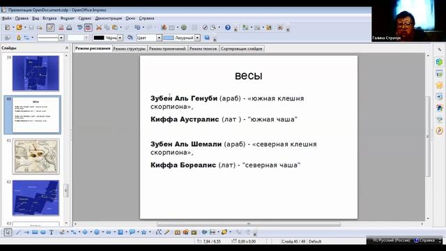Open OpenOffice Help question-mark icon
446x251 pixels.
click(x=228, y=28)
